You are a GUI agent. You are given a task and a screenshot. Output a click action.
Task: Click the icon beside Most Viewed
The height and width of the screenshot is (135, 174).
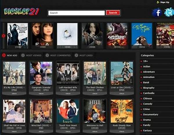23,55
